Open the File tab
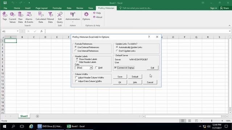The image size is (232, 130). (x=5, y=8)
